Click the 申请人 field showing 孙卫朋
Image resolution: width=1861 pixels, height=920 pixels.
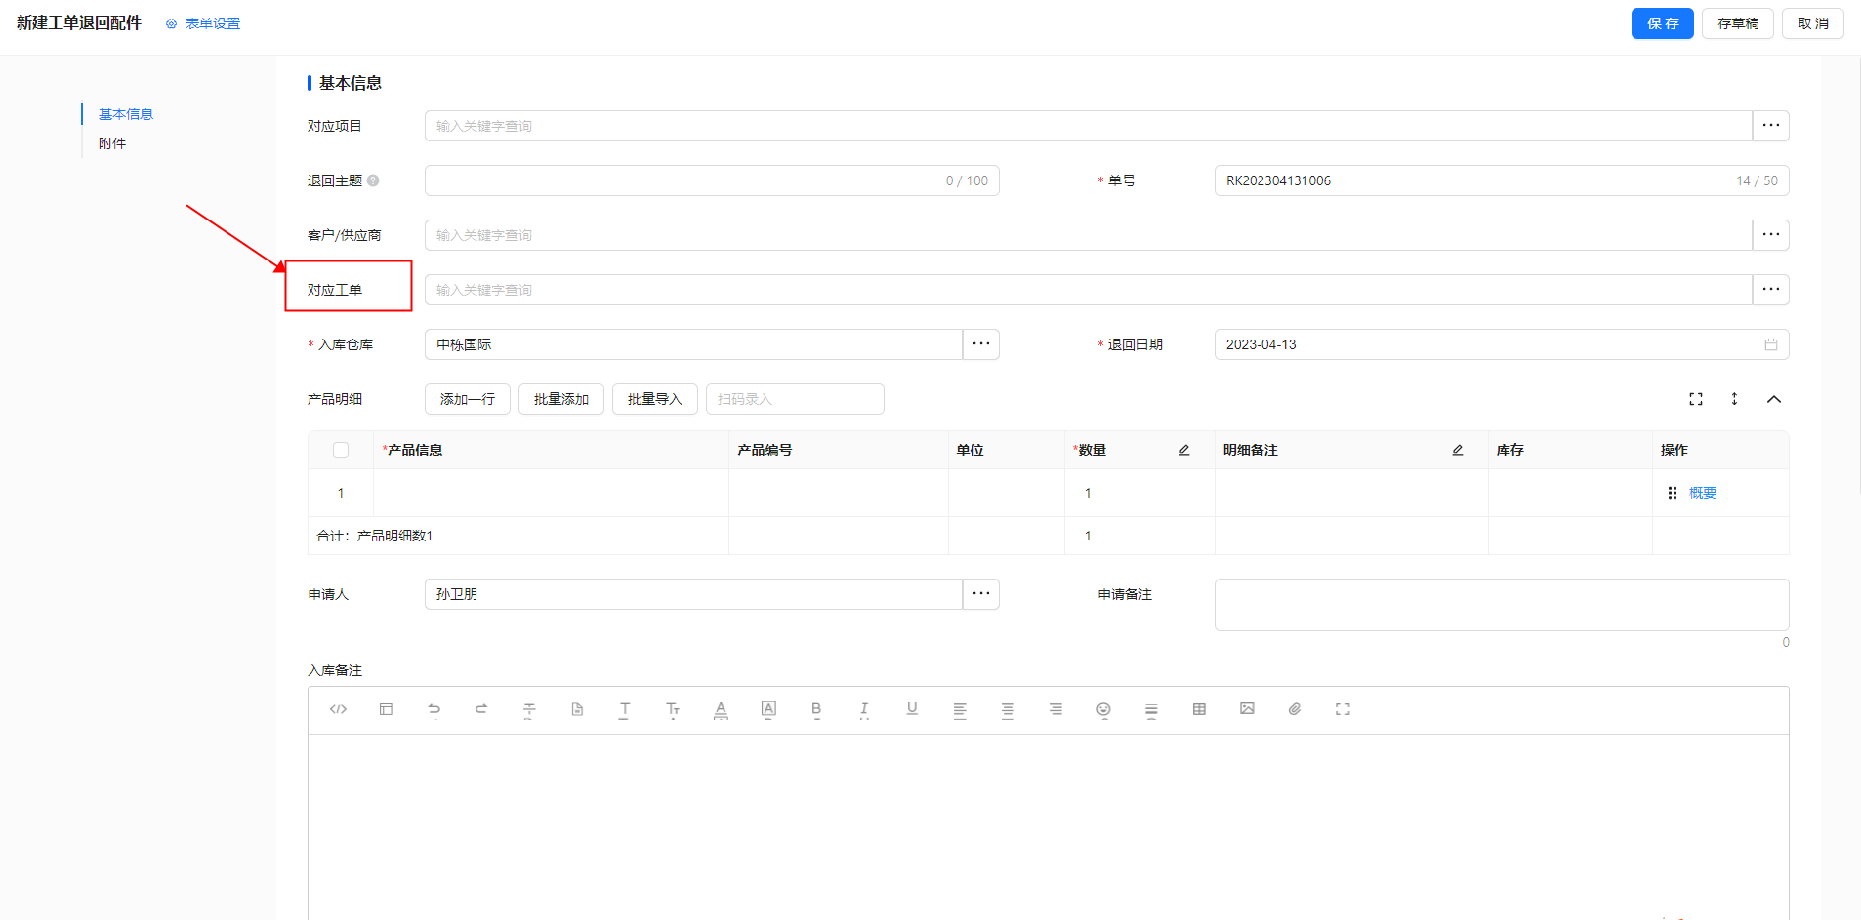pos(694,594)
